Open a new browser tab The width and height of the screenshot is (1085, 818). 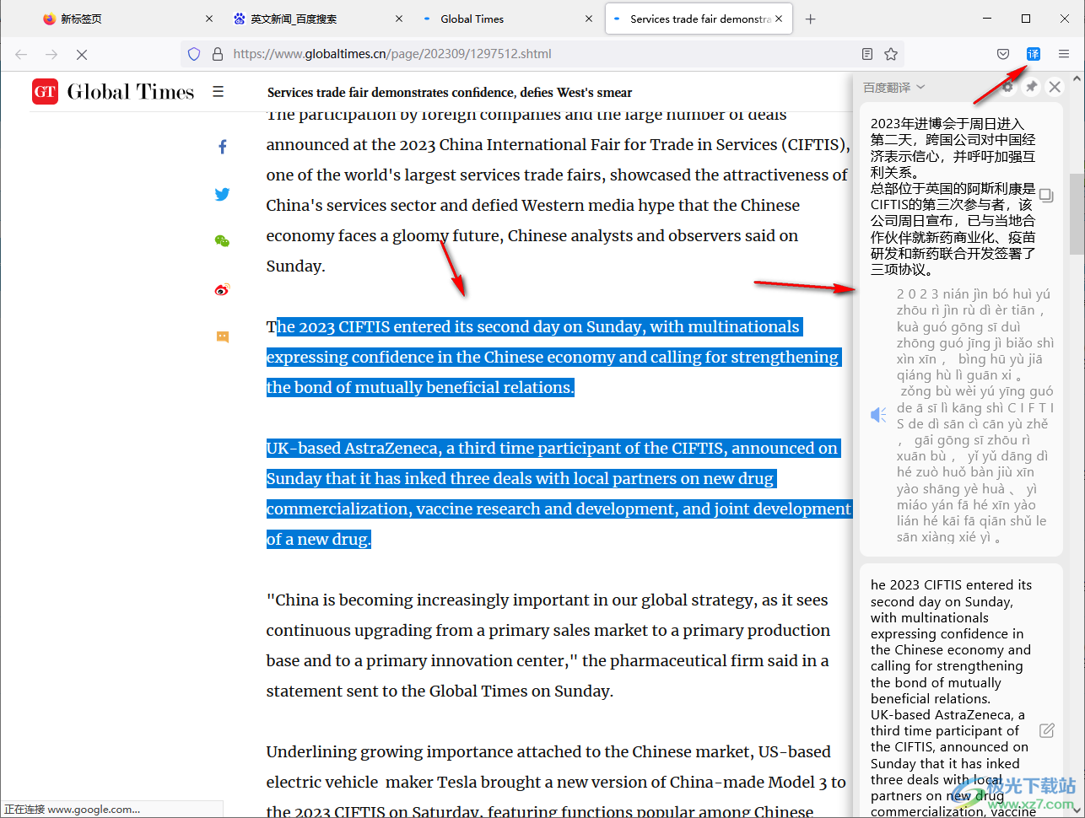[x=810, y=19]
